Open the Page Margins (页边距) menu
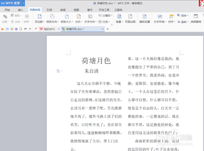The image size is (204, 151). [40, 18]
